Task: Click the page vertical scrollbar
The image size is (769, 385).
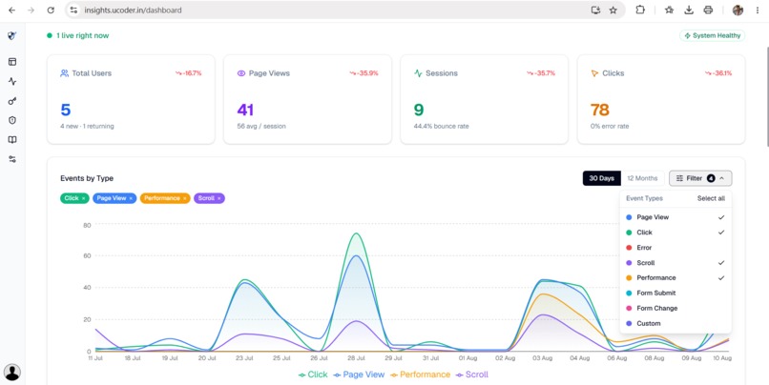Action: pos(766,95)
